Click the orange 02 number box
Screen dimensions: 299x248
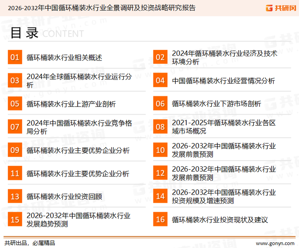[160, 57]
